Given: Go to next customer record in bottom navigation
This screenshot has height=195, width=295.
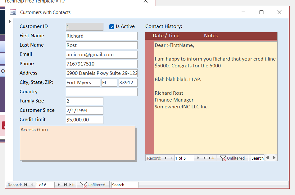Looking at the screenshot, I should (59, 185).
